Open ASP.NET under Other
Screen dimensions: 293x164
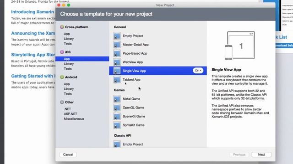pyautogui.click(x=71, y=114)
